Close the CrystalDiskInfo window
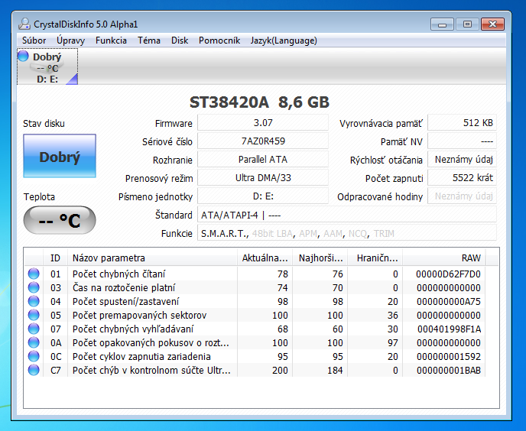The width and height of the screenshot is (526, 431). coord(493,24)
